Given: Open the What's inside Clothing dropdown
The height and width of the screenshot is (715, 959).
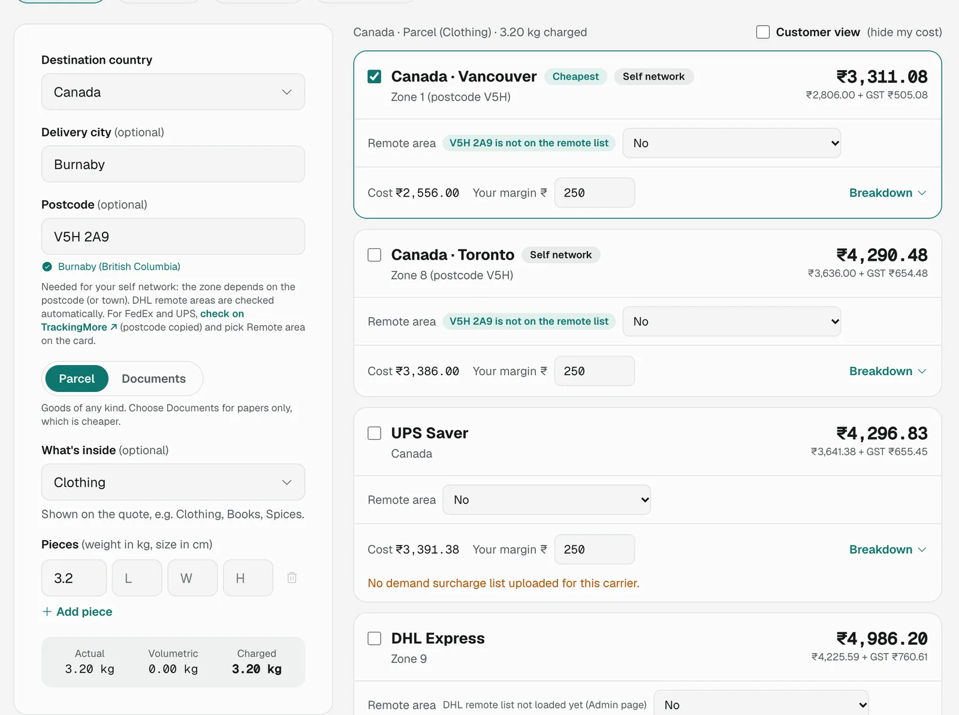Looking at the screenshot, I should 173,482.
